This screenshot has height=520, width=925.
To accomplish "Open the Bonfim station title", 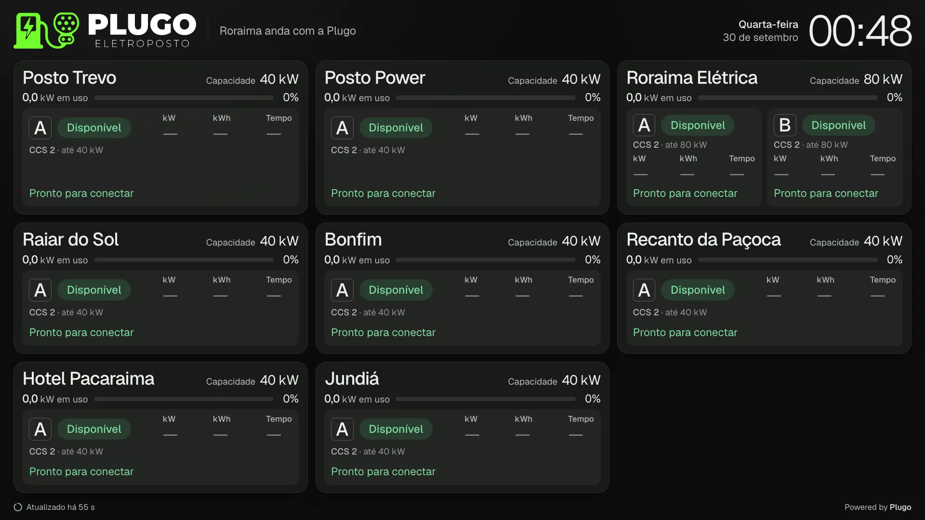I will [353, 239].
